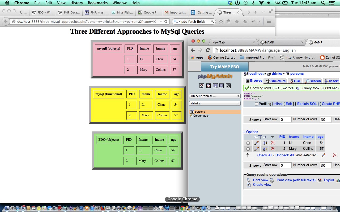This screenshot has height=212, width=340.
Task: Click the Uncheck All link
Action: pos(284,155)
